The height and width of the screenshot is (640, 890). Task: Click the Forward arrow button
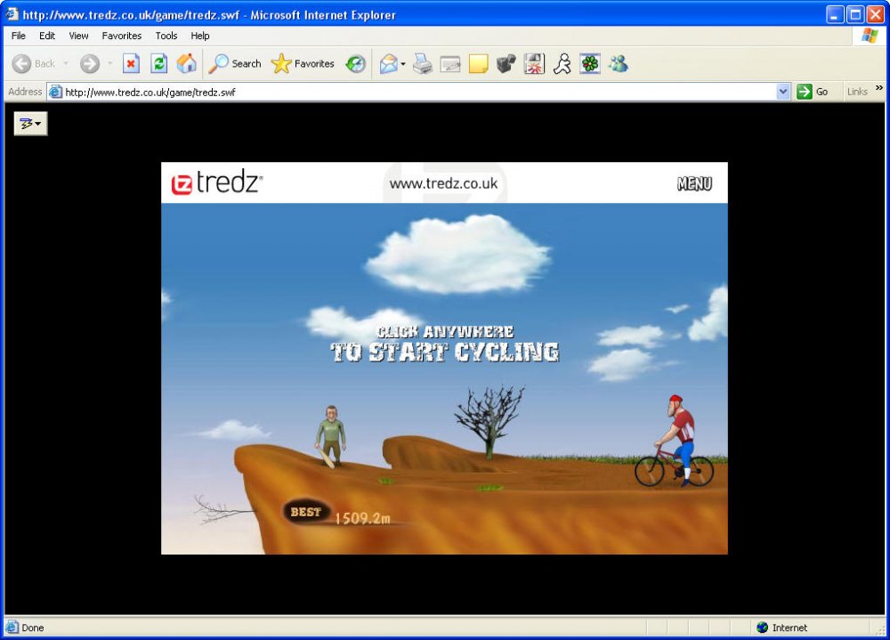click(89, 63)
